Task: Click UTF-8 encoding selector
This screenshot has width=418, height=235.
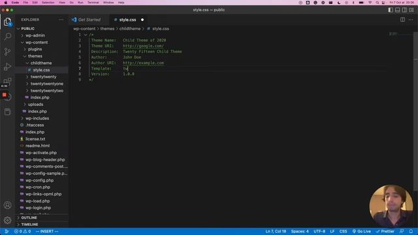Action: tap(319, 231)
